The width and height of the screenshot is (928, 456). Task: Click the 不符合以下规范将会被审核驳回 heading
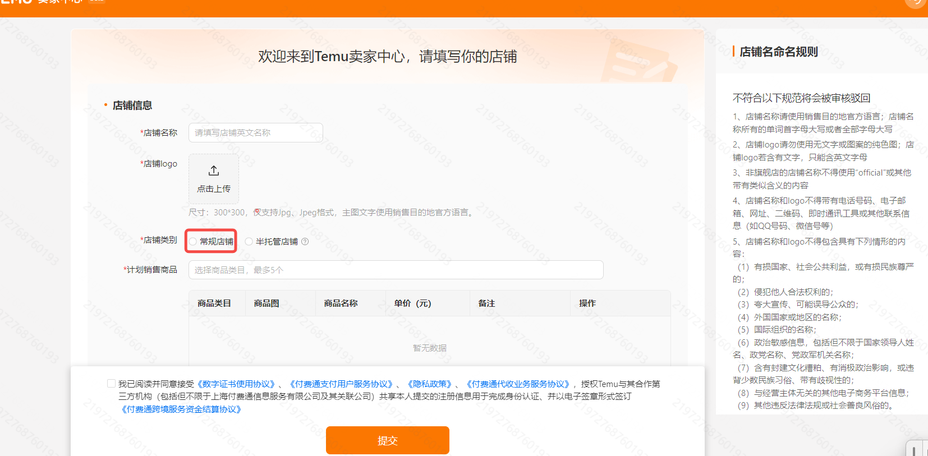click(801, 98)
